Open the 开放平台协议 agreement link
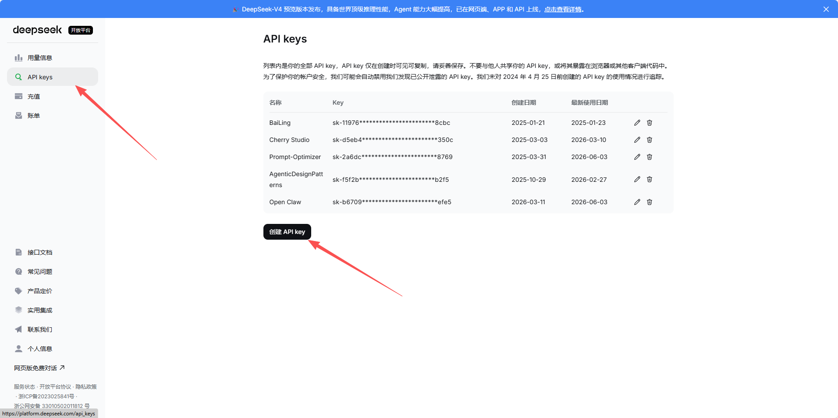Screen dimensions: 838x418 pyautogui.click(x=55, y=387)
